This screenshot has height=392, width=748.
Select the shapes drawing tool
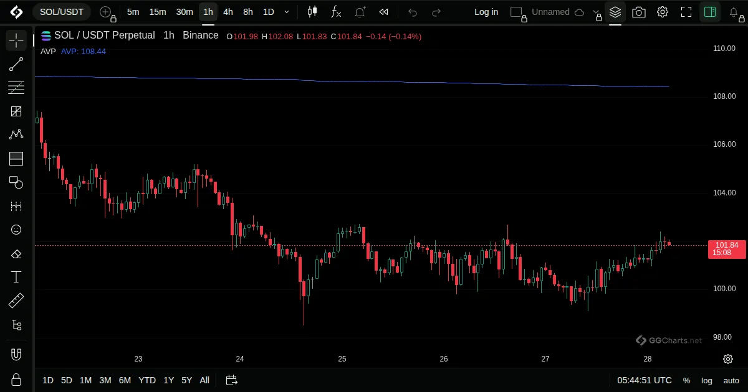[16, 182]
